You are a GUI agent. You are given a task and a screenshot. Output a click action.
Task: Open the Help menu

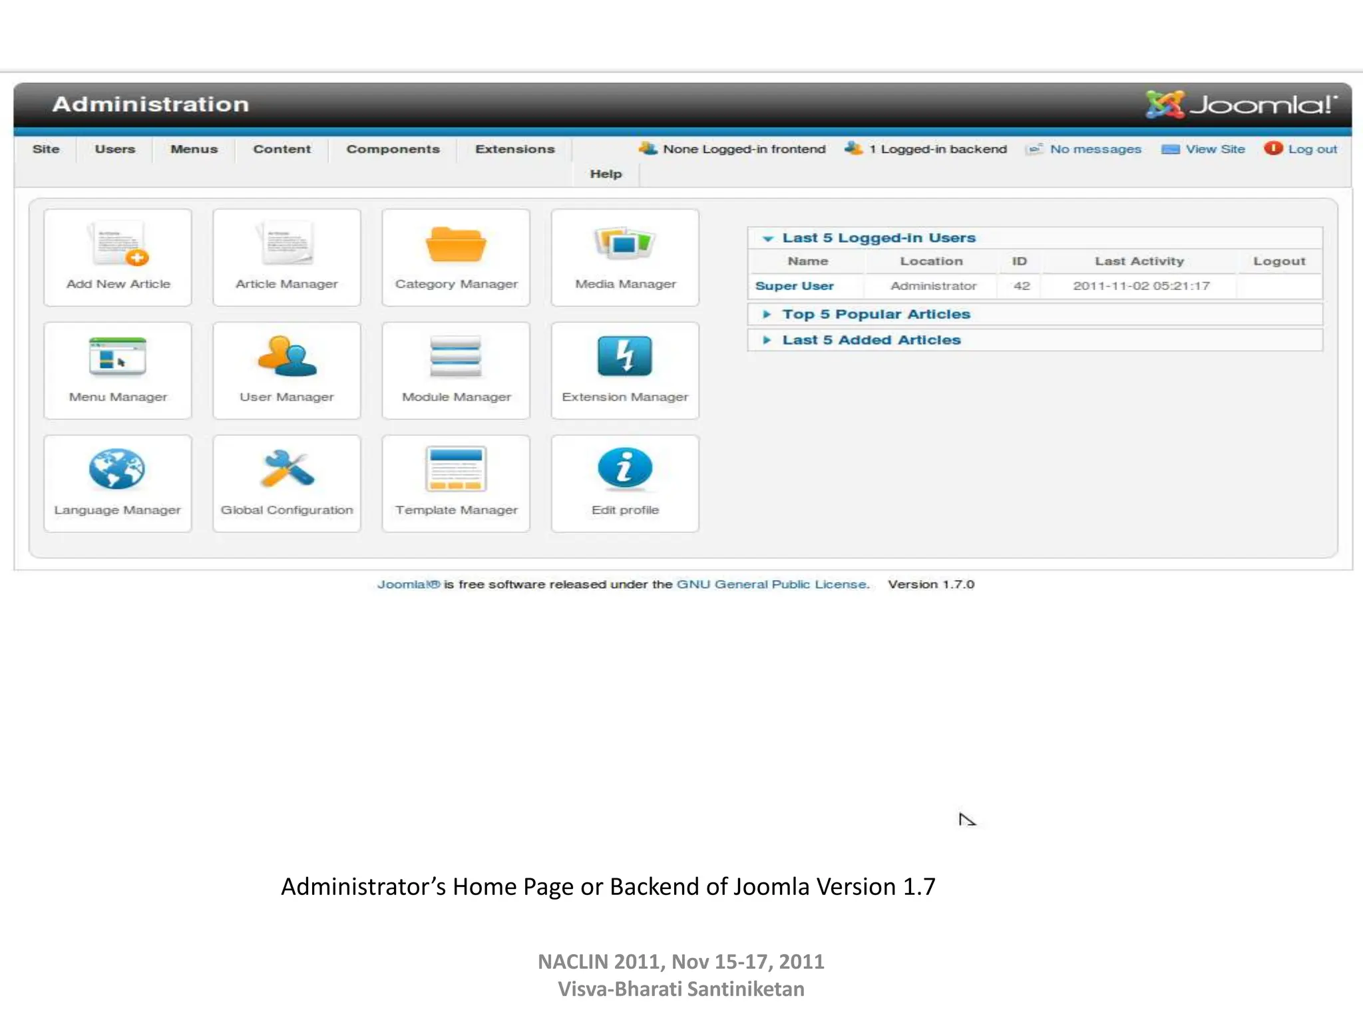606,174
